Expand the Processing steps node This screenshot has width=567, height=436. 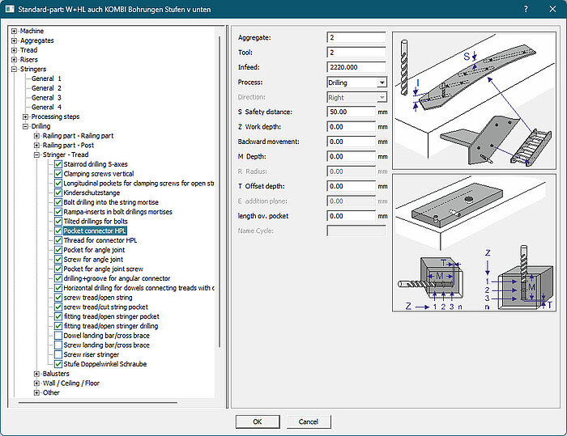pyautogui.click(x=25, y=116)
